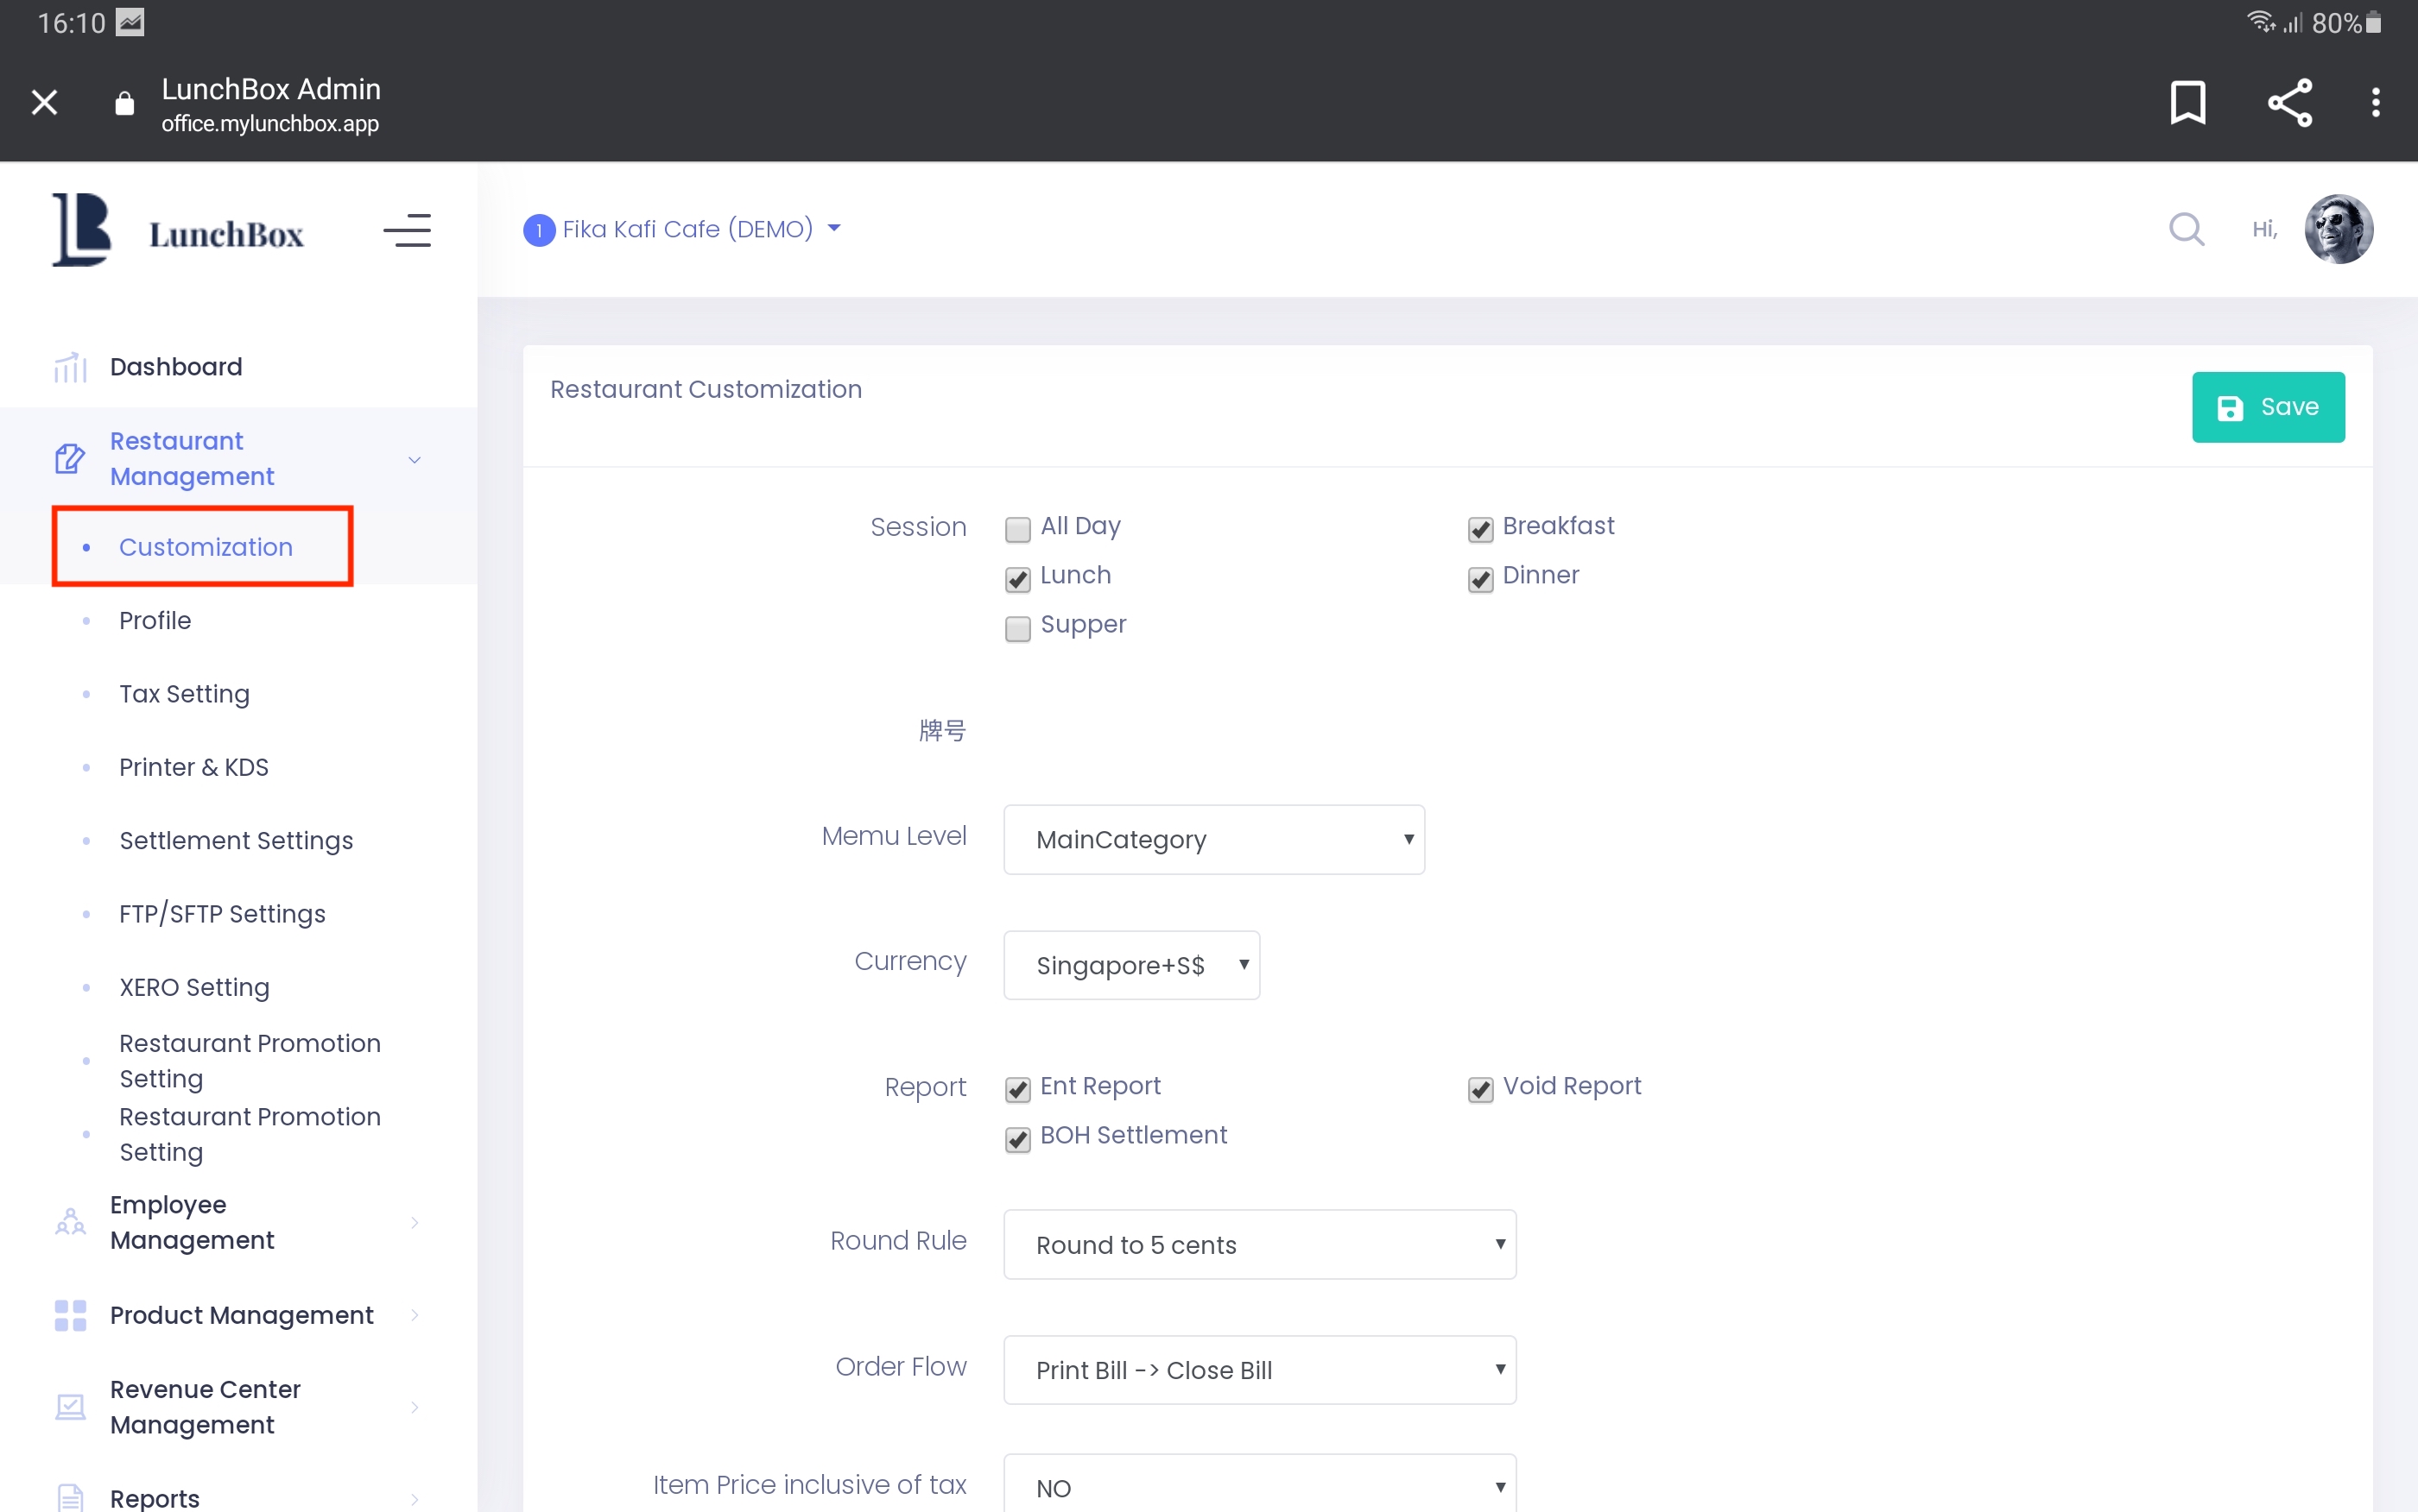Uncheck the Breakfast session checkbox
Image resolution: width=2418 pixels, height=1512 pixels.
[x=1479, y=529]
